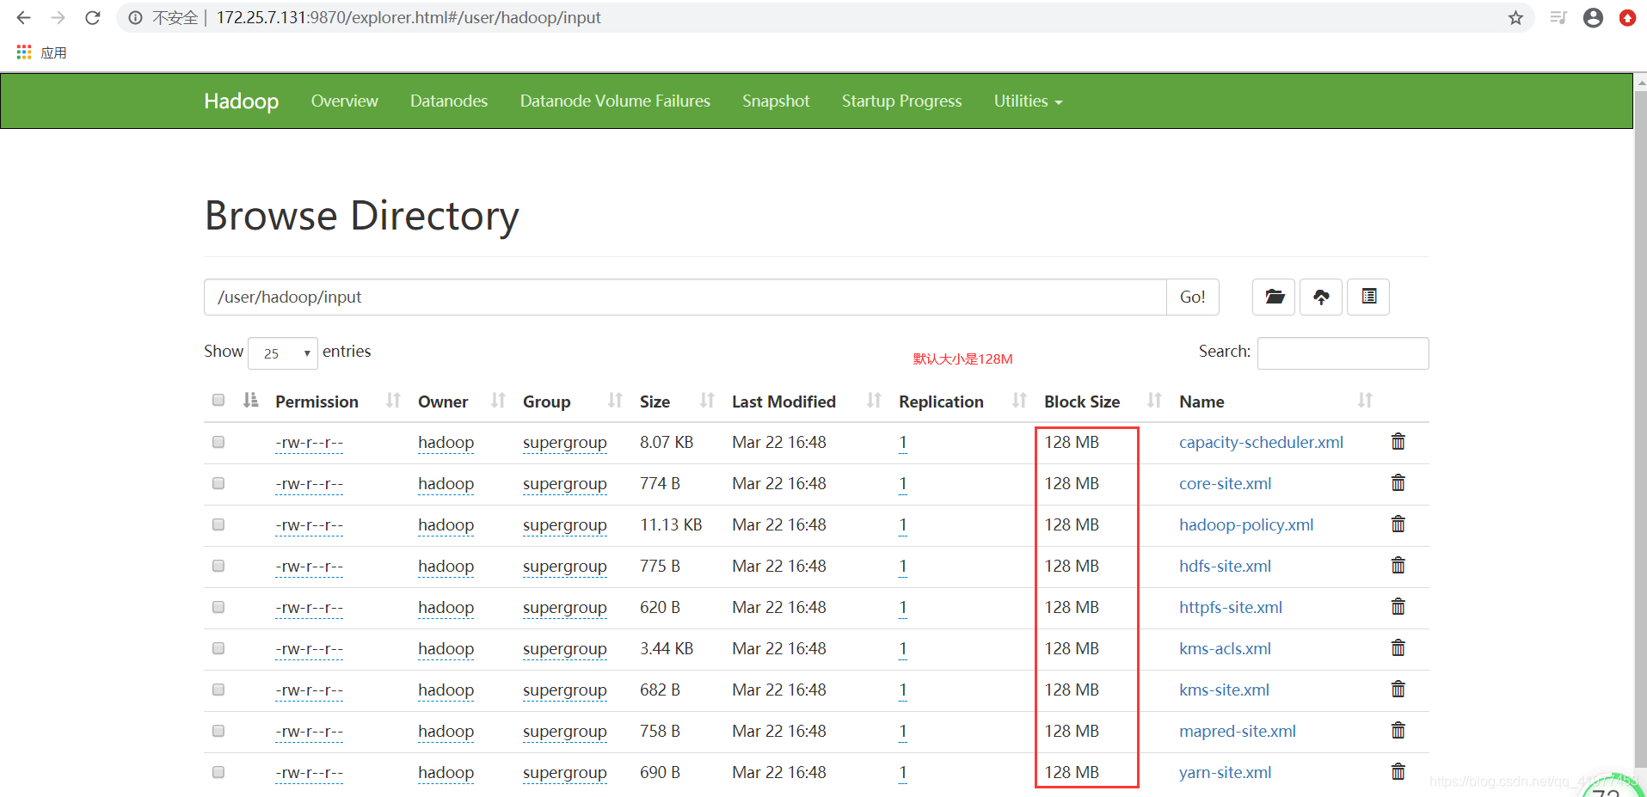The width and height of the screenshot is (1647, 797).
Task: Check the hdfs-site.xml row checkbox
Action: pos(218,566)
